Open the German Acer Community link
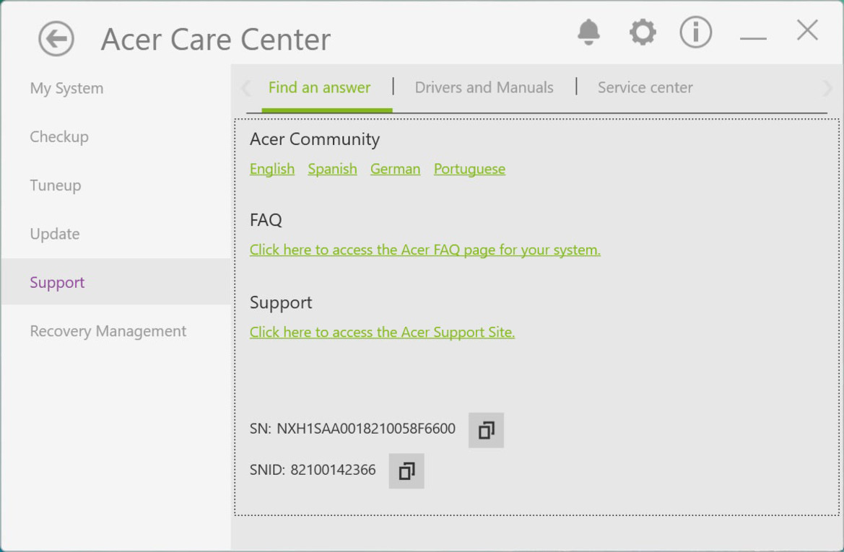The width and height of the screenshot is (844, 552). [x=395, y=169]
